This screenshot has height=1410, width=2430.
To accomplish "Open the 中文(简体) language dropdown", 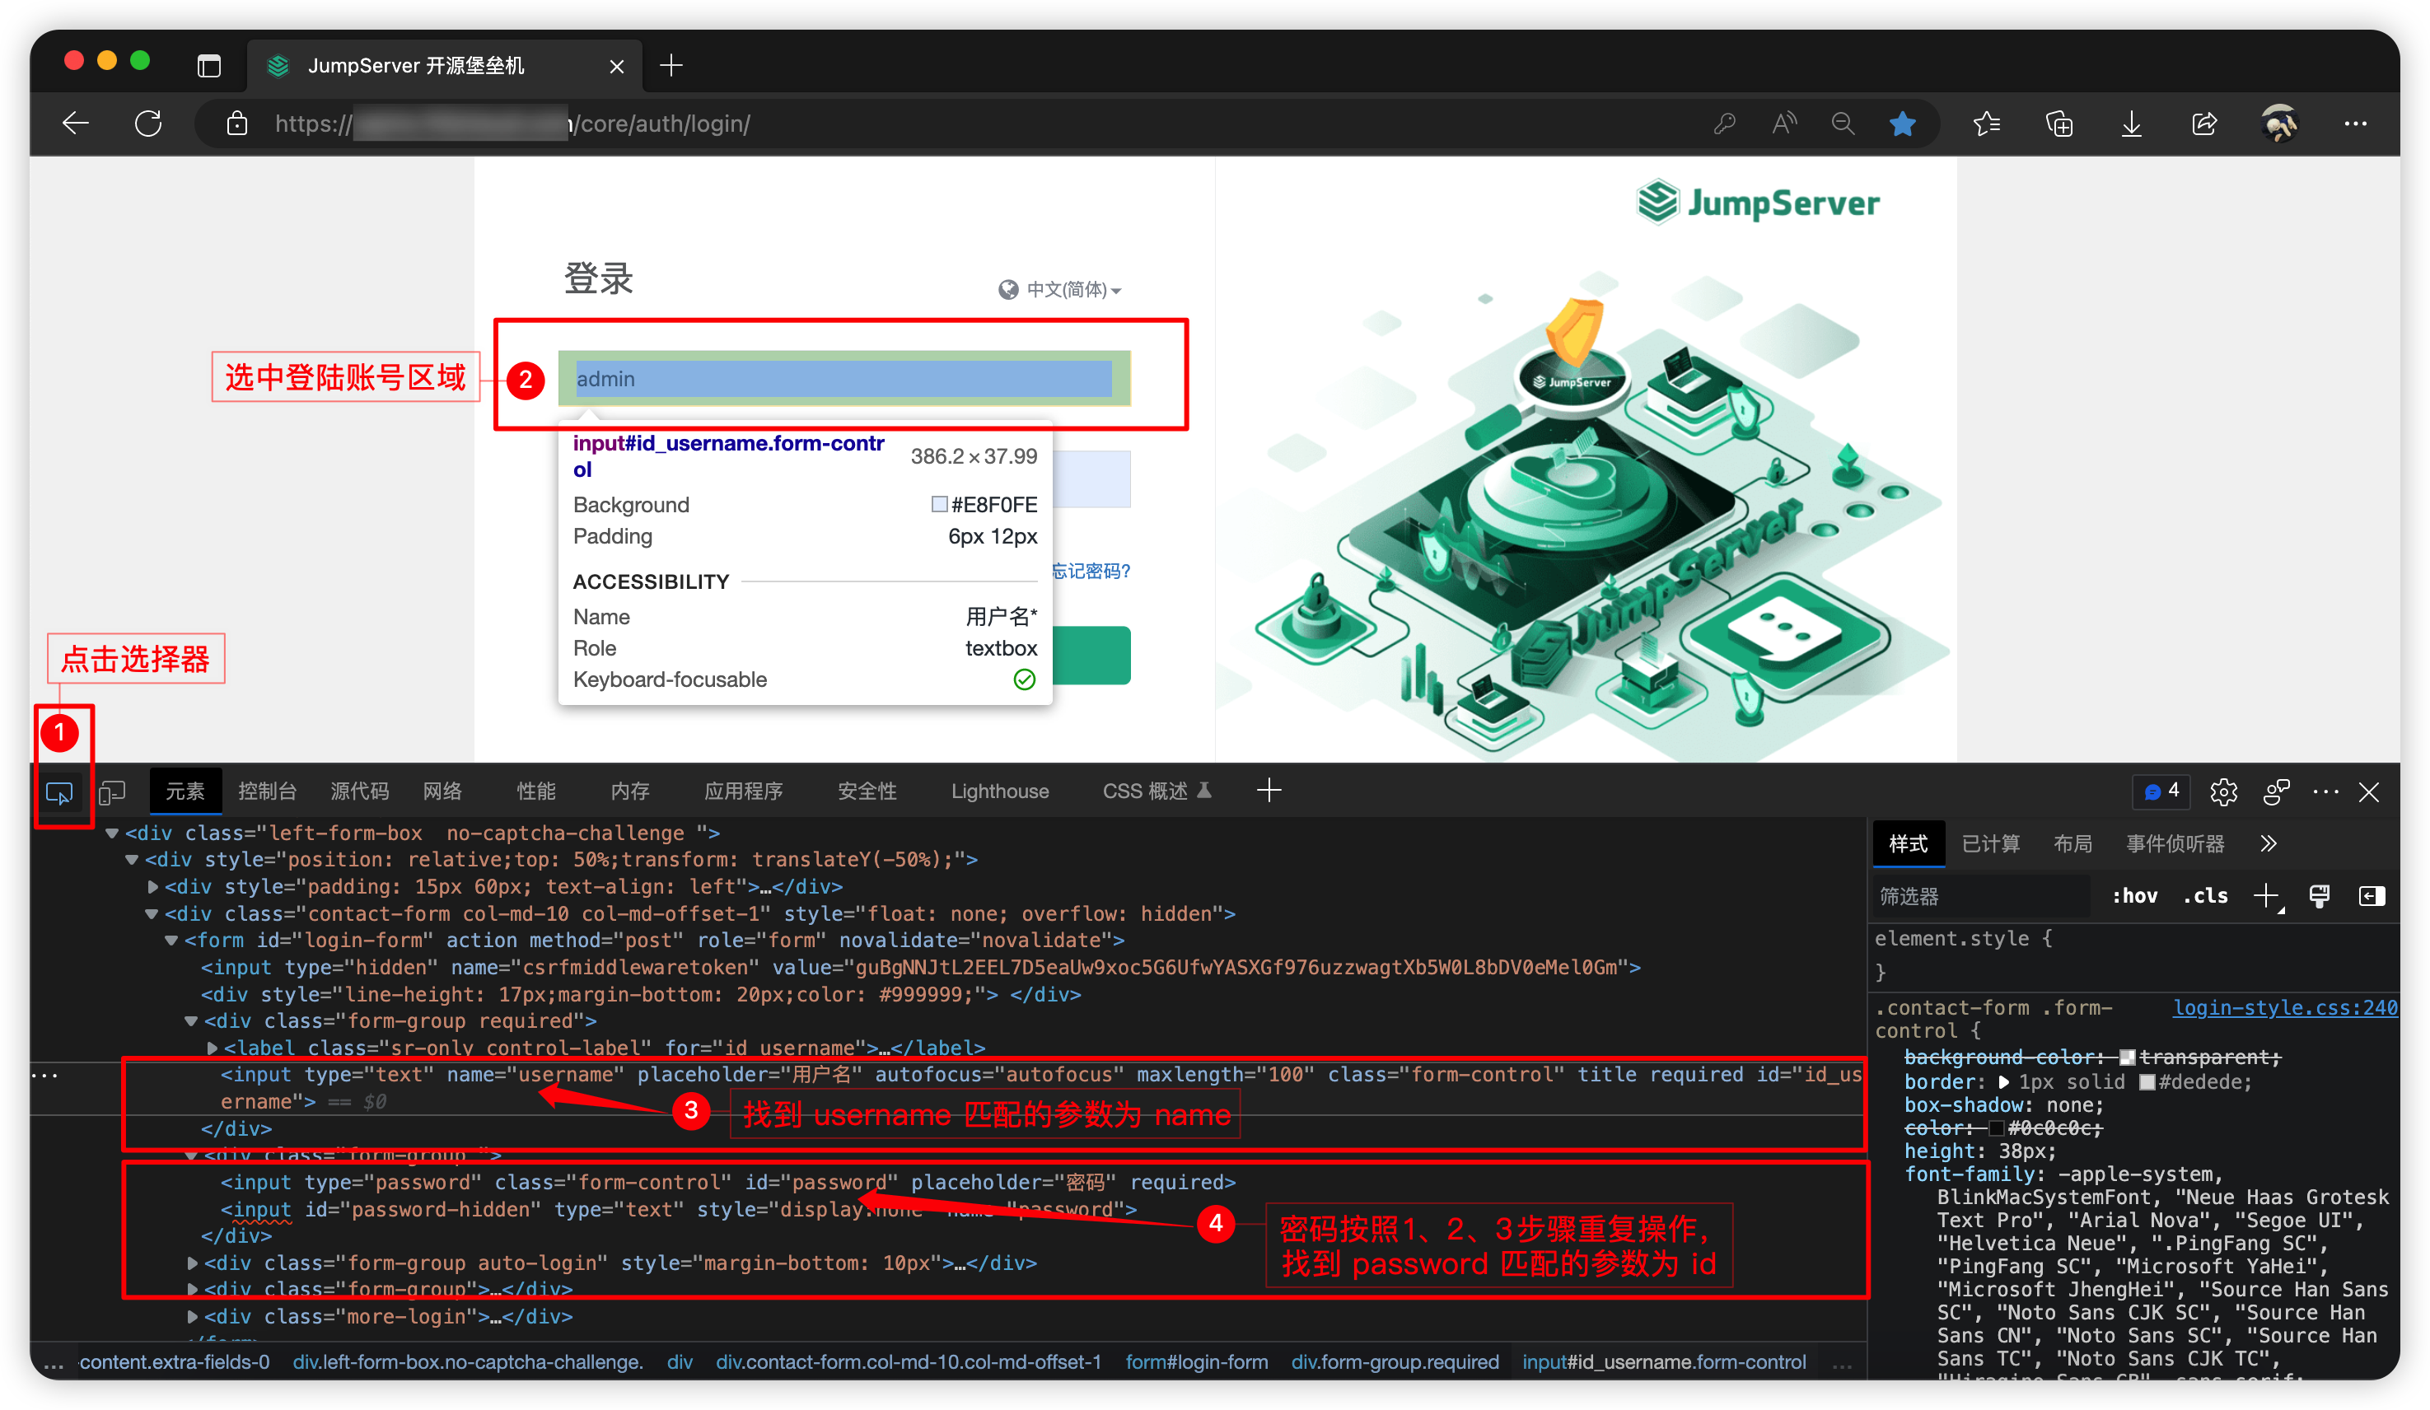I will pyautogui.click(x=1060, y=289).
